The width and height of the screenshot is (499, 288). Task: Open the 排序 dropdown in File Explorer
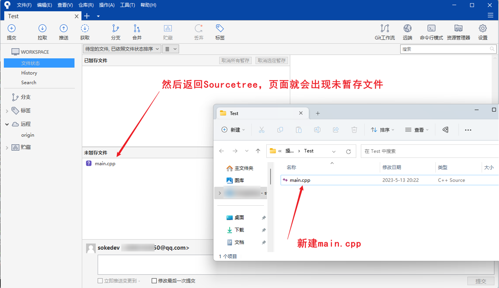(382, 129)
